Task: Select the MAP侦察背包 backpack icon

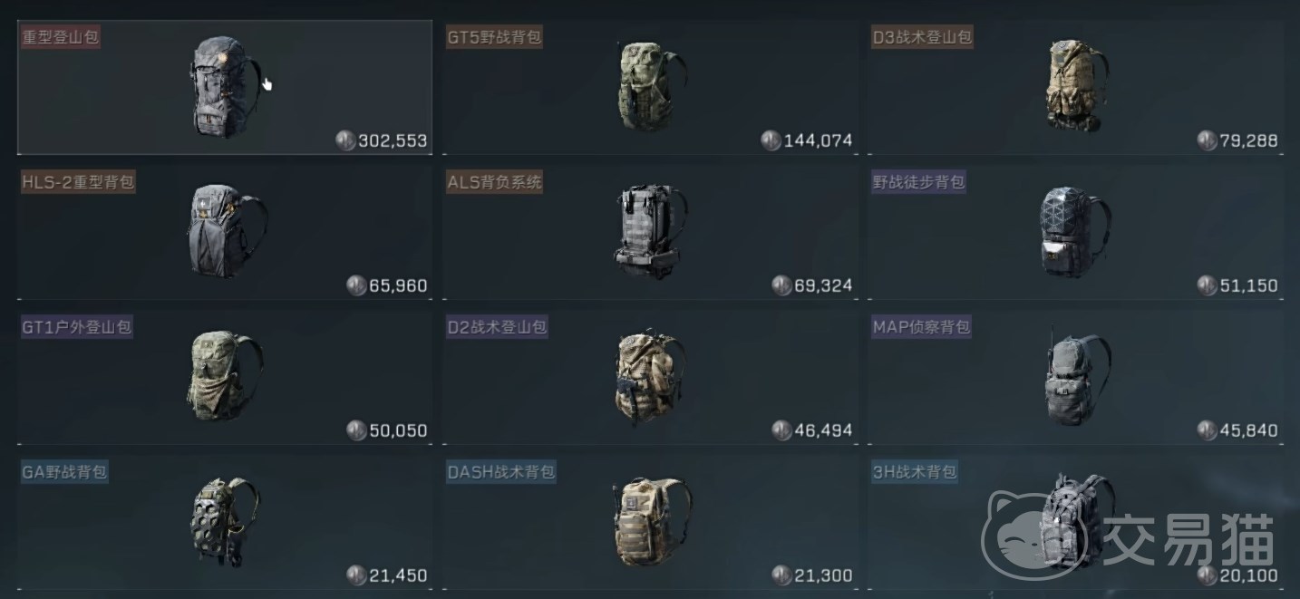Action: click(x=1077, y=376)
